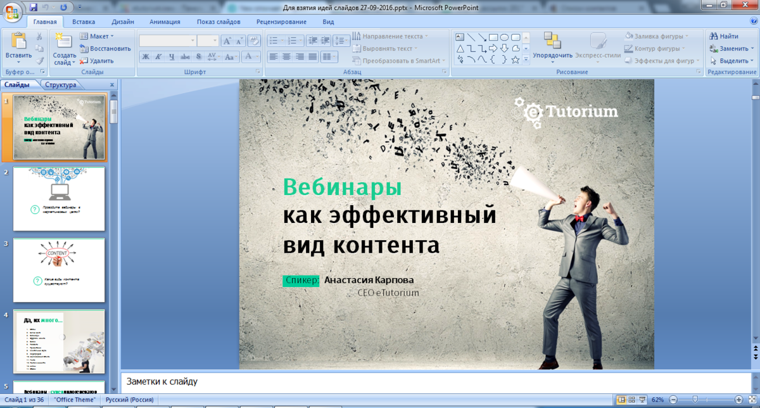The height and width of the screenshot is (408, 760).
Task: Choose the five-point star shape
Action: click(516, 60)
